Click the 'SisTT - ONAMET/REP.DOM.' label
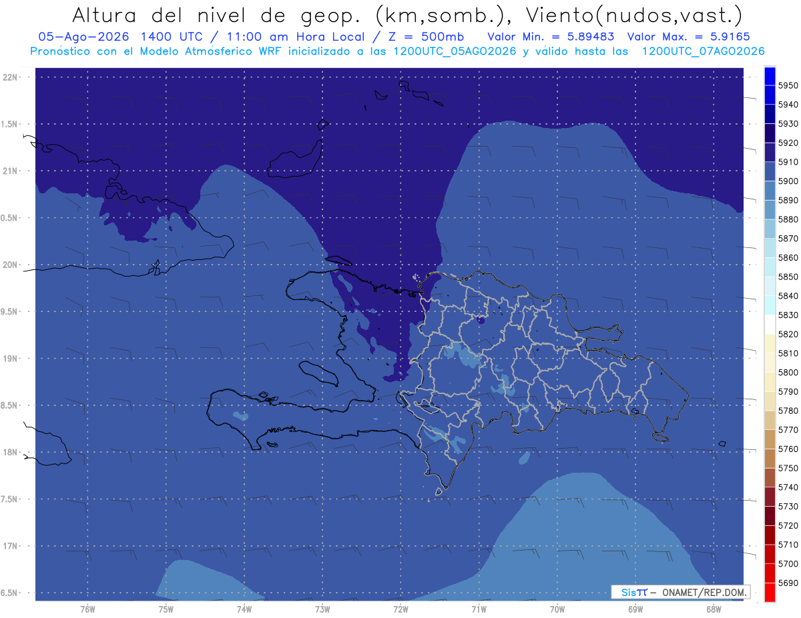The image size is (801, 618). click(x=680, y=592)
